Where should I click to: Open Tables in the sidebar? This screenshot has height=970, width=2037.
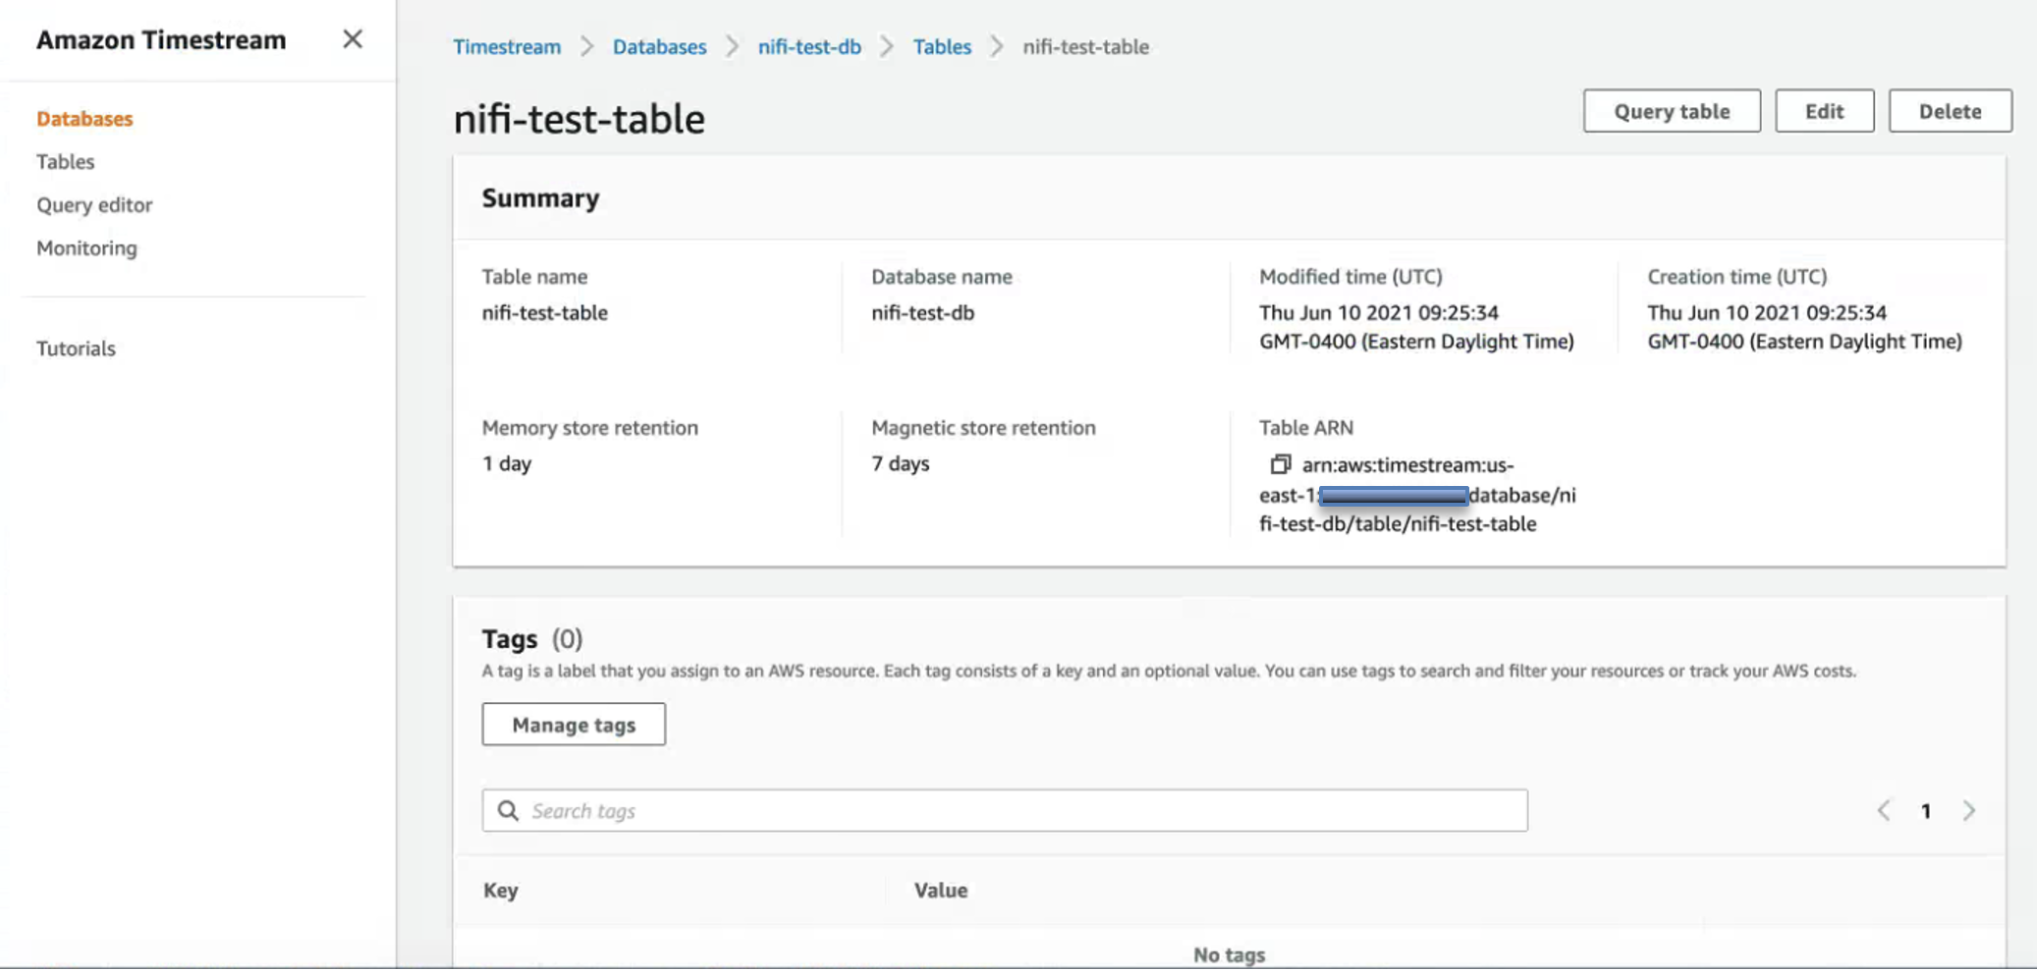click(66, 162)
